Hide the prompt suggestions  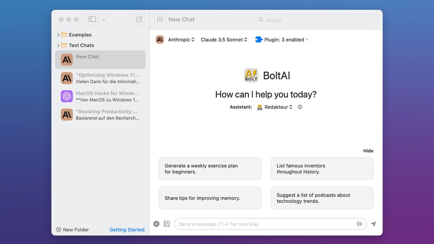point(368,151)
